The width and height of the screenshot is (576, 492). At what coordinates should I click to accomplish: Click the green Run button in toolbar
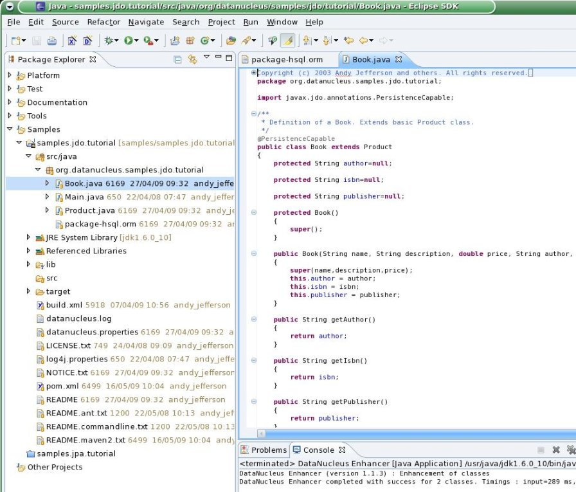129,41
